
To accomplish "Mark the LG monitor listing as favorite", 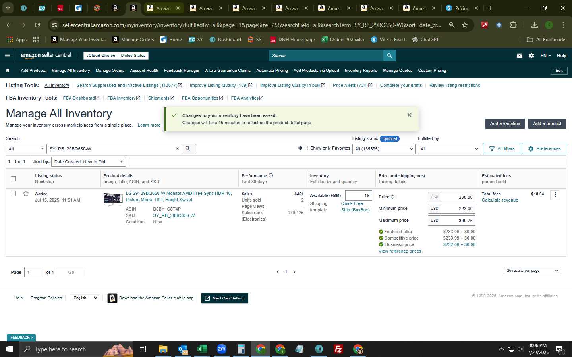I will coord(26,194).
